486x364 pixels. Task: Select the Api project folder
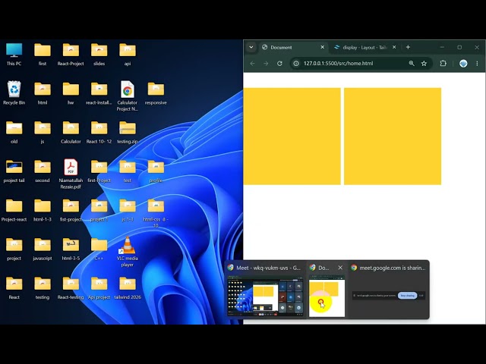[x=99, y=288]
